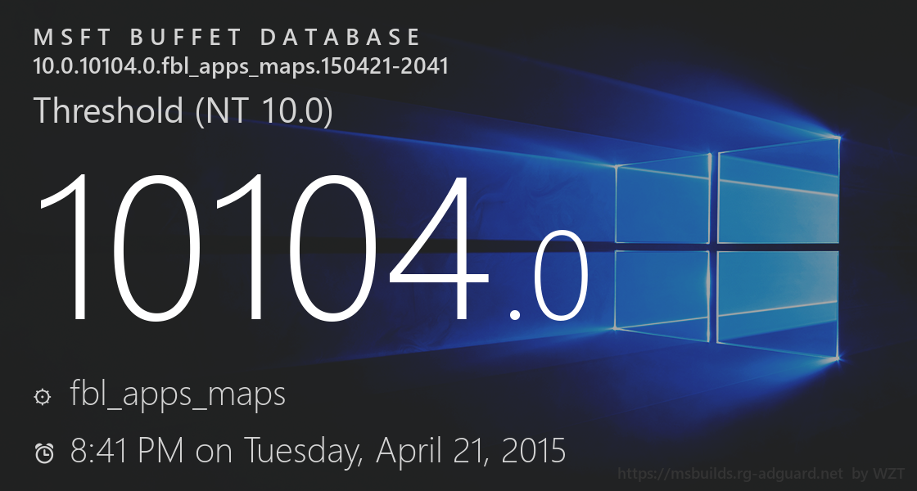Click the center cross of the Windows logo
The width and height of the screenshot is (917, 491).
(714, 244)
